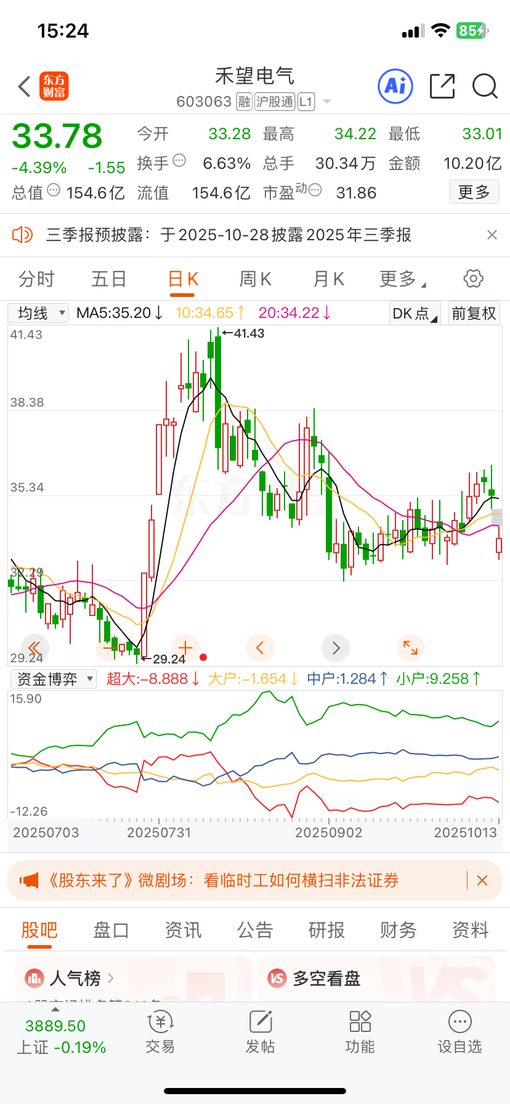
Task: Open 《股东来了》微剧场 banner link
Action: click(x=223, y=880)
